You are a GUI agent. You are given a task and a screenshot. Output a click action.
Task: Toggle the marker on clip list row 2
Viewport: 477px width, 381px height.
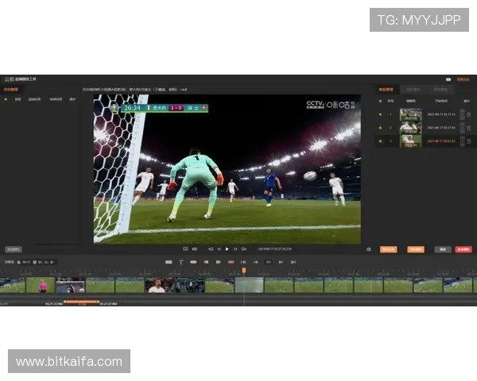coord(381,128)
